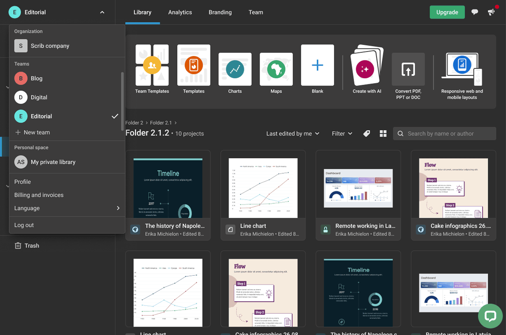This screenshot has height=335, width=506.
Task: Switch to the Library tab
Action: pyautogui.click(x=143, y=12)
